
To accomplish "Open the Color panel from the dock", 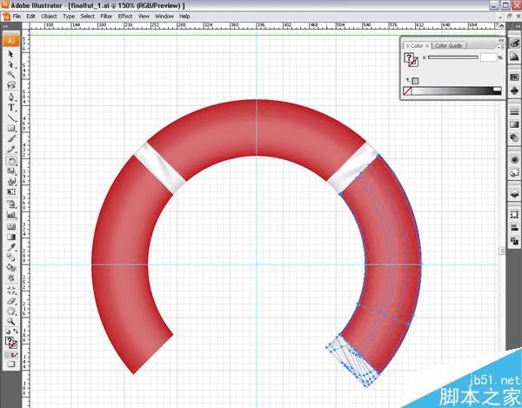I will click(514, 43).
